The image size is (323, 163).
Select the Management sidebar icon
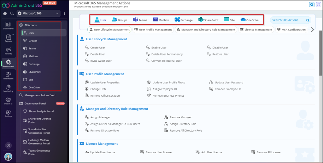(8, 63)
